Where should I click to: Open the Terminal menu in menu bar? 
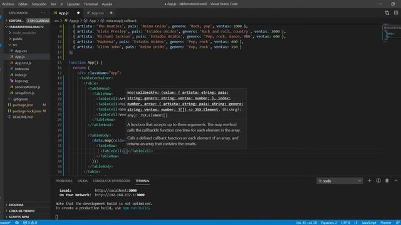coord(91,4)
